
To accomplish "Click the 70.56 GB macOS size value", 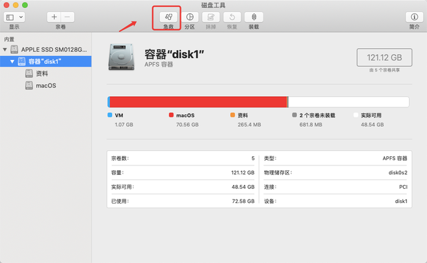I will coord(187,125).
